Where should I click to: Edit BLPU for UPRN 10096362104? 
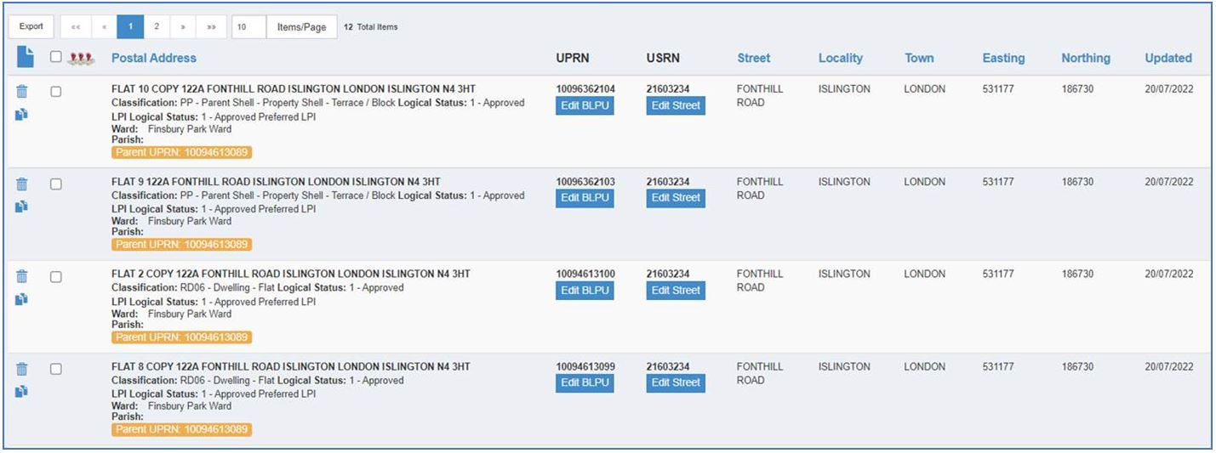coord(585,105)
